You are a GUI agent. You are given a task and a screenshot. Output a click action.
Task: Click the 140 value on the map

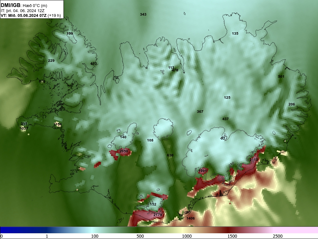point(123,137)
